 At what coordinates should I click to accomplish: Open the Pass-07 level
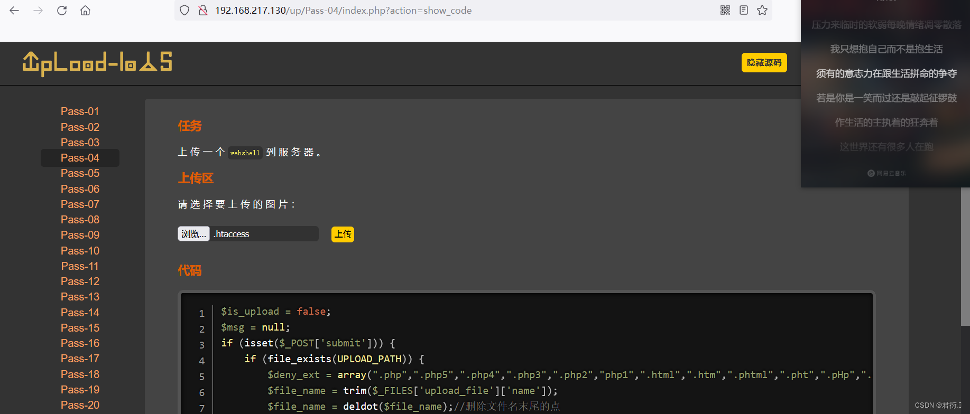[x=80, y=204]
